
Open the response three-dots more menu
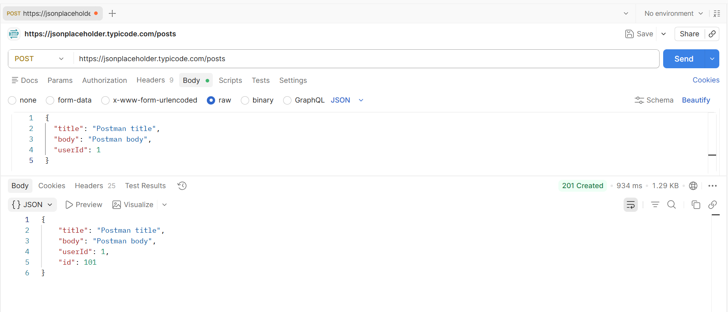pyautogui.click(x=713, y=186)
